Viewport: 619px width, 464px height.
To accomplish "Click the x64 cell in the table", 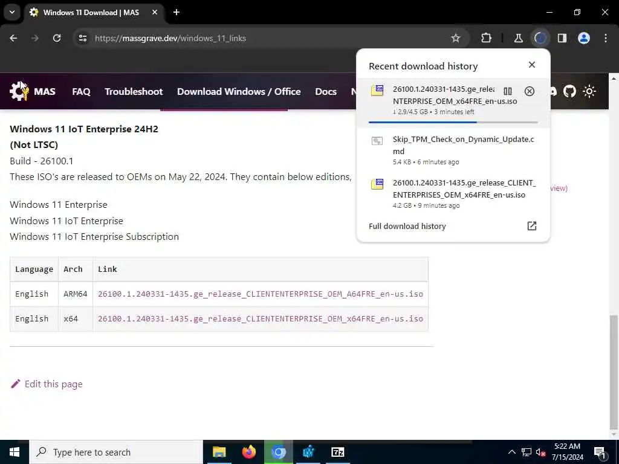I will pos(76,319).
